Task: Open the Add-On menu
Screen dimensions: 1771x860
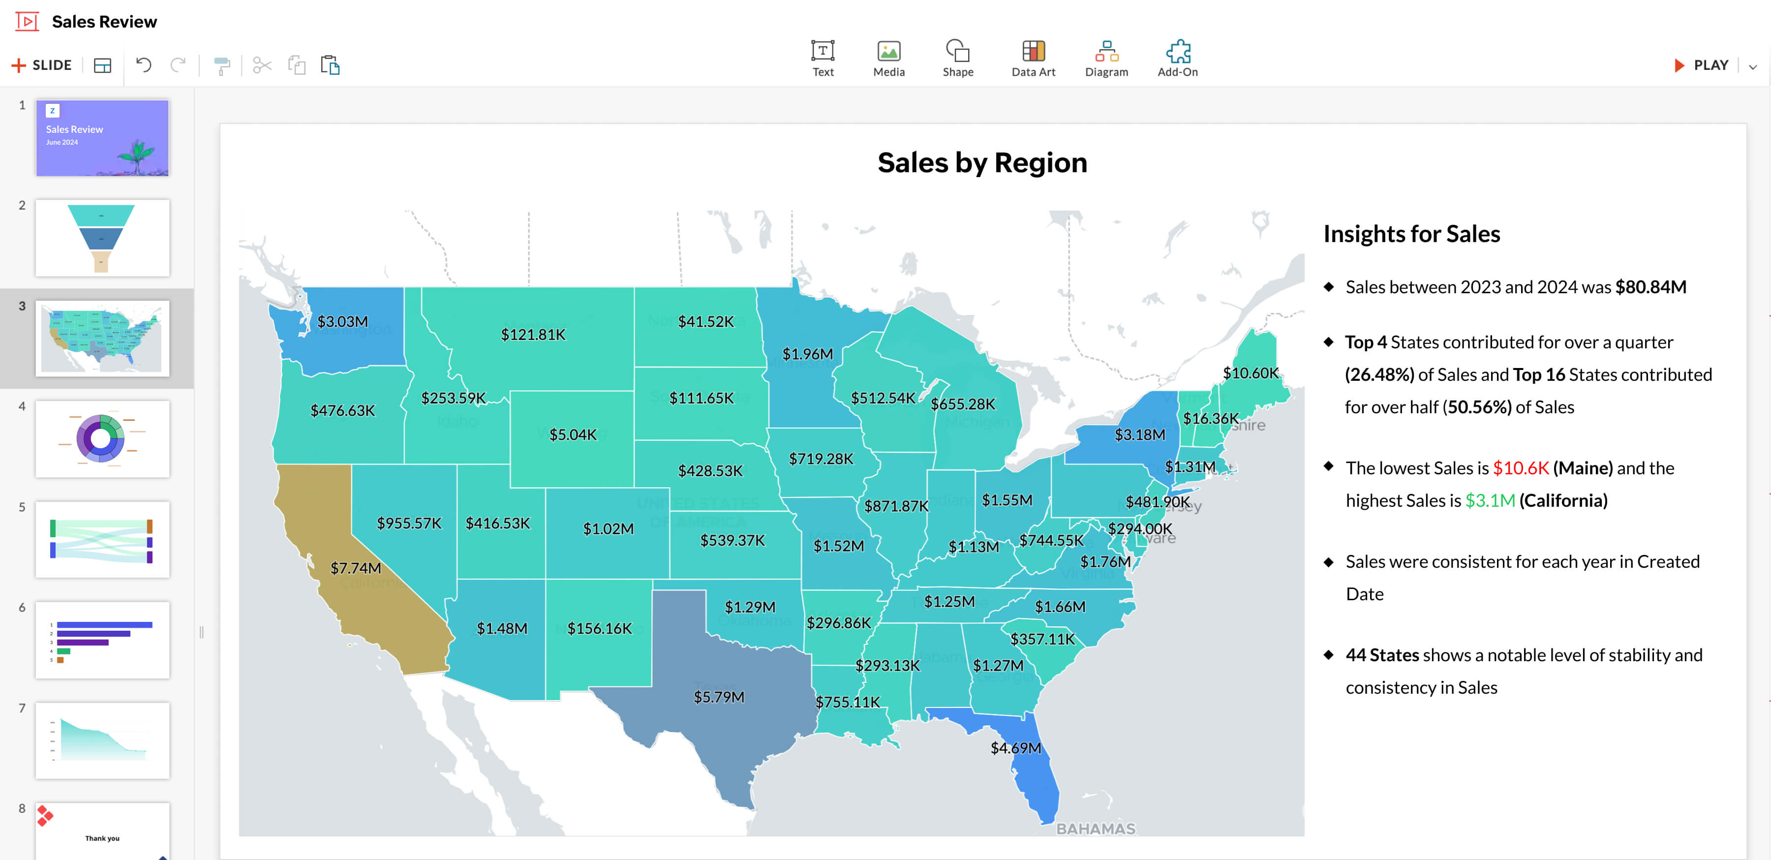Action: point(1177,58)
